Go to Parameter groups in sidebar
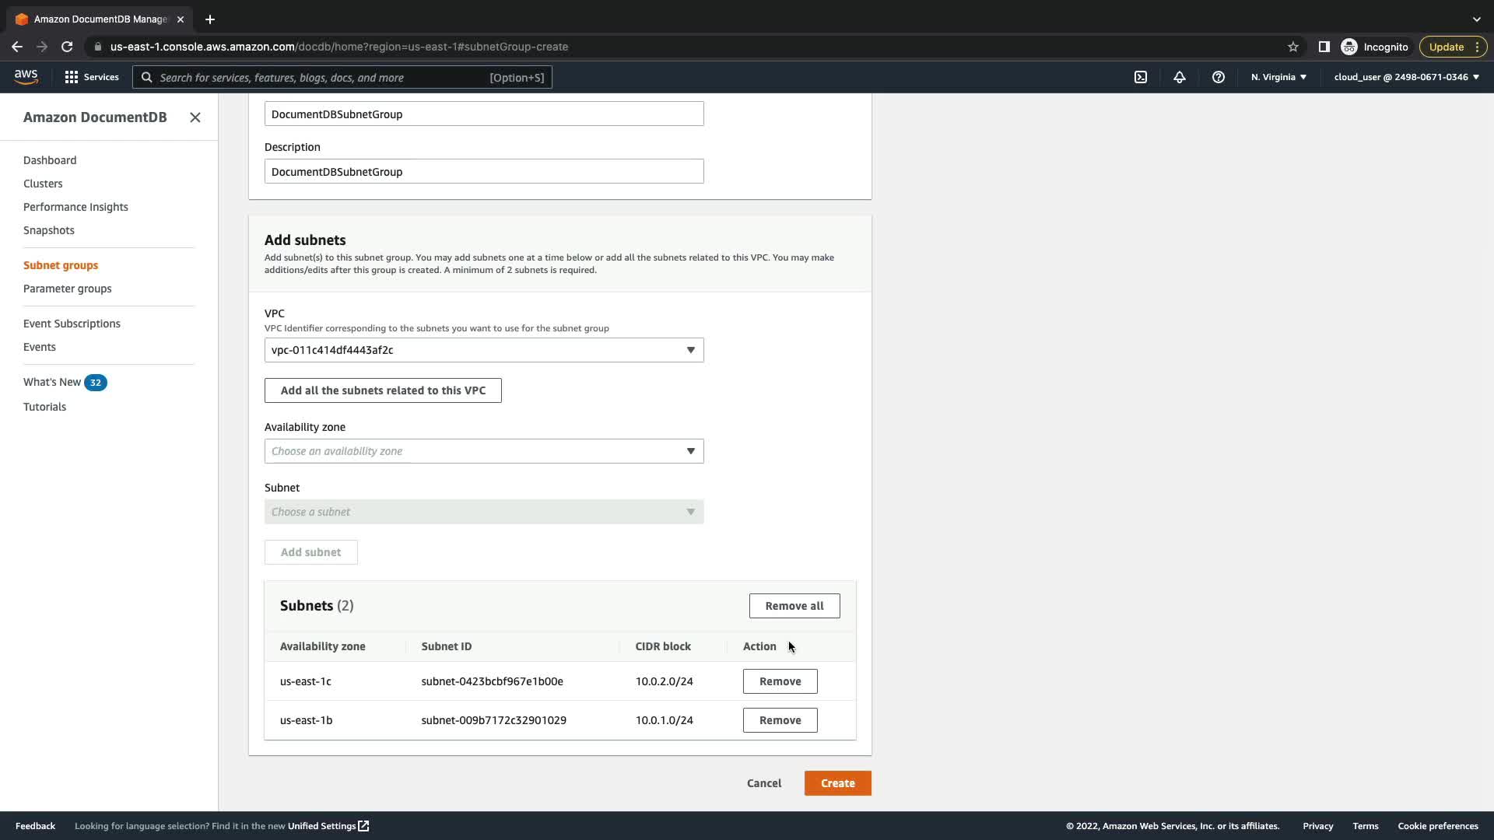This screenshot has height=840, width=1494. pyautogui.click(x=68, y=289)
